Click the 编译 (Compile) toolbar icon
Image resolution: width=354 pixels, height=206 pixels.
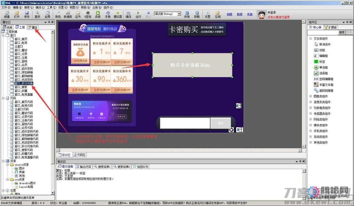[x=128, y=15]
